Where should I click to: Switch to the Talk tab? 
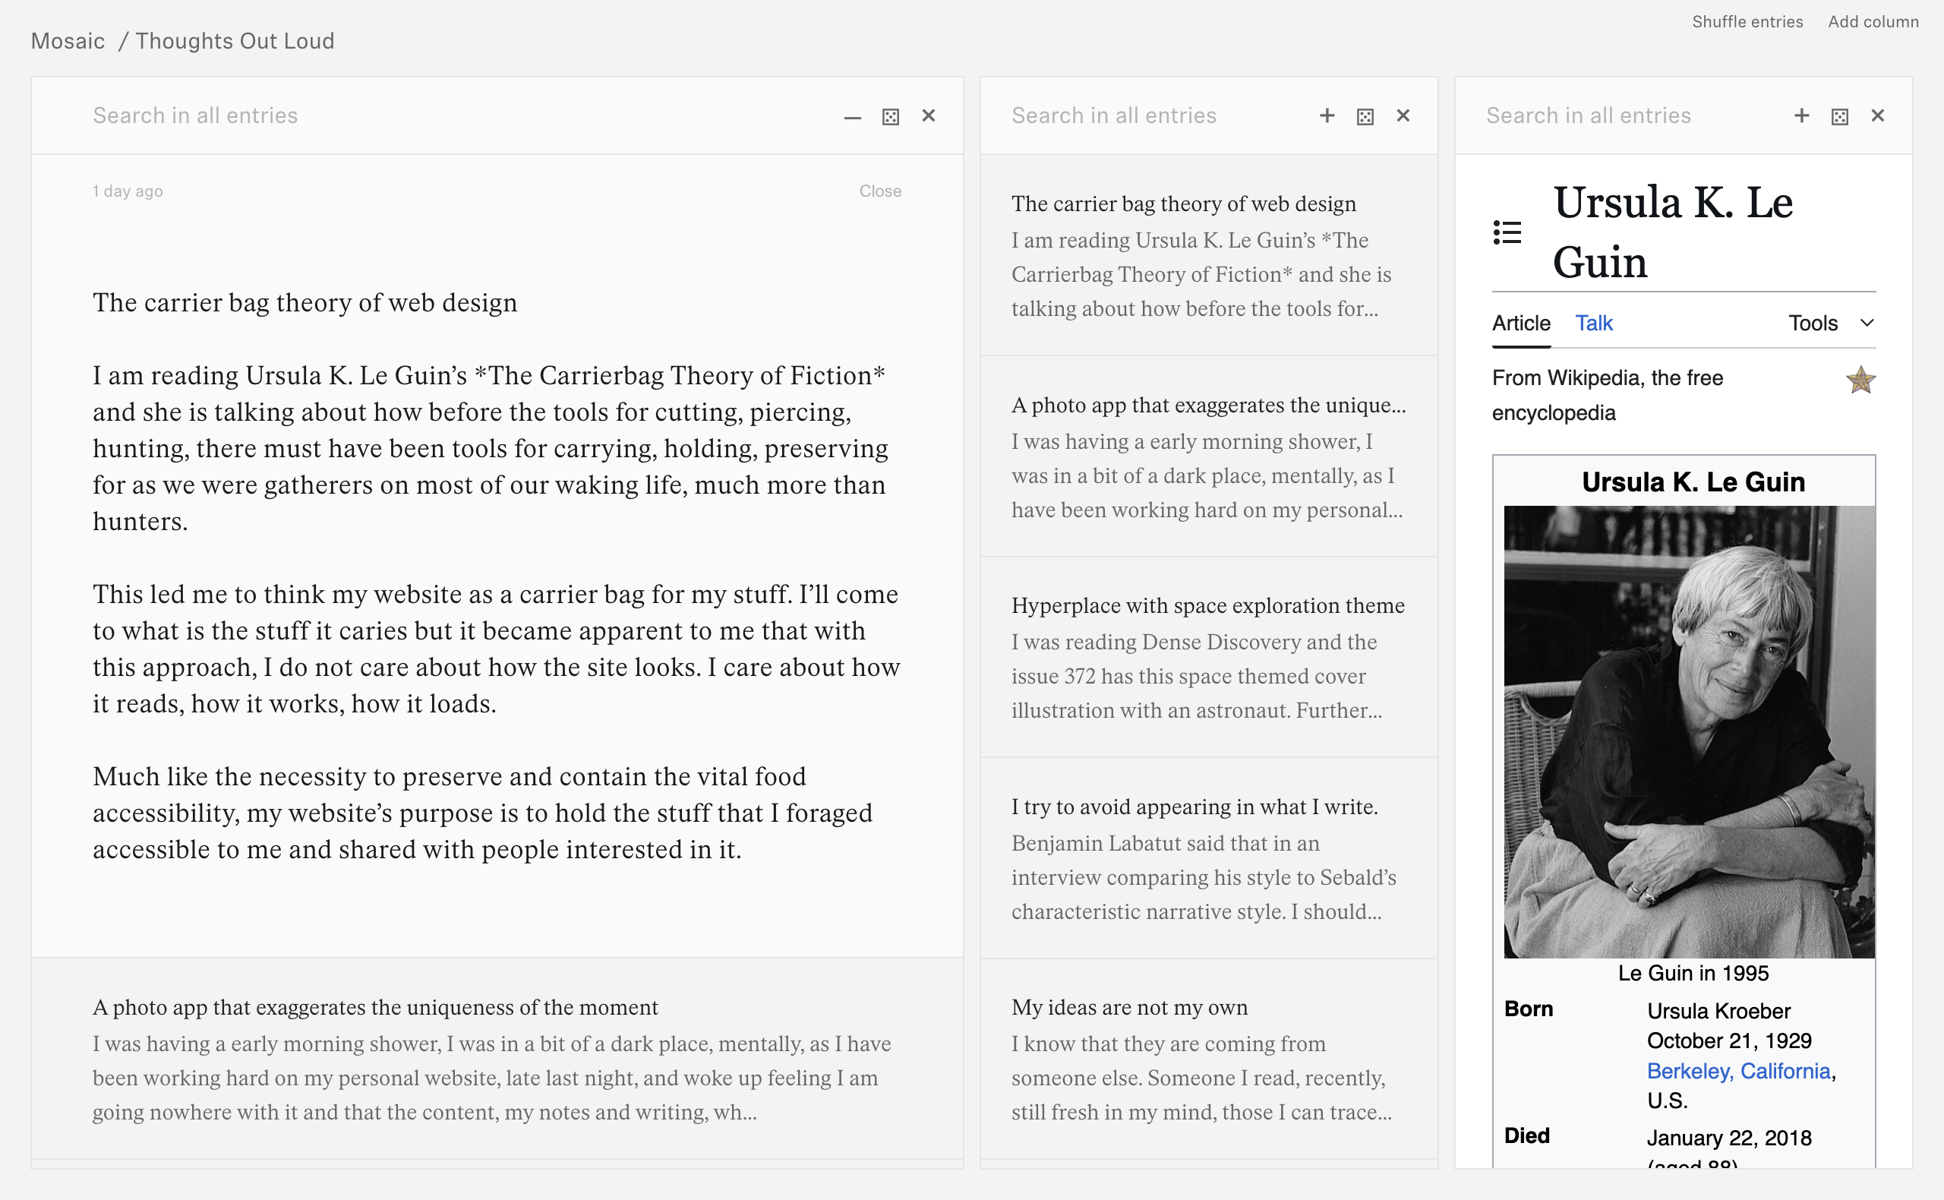pos(1593,323)
